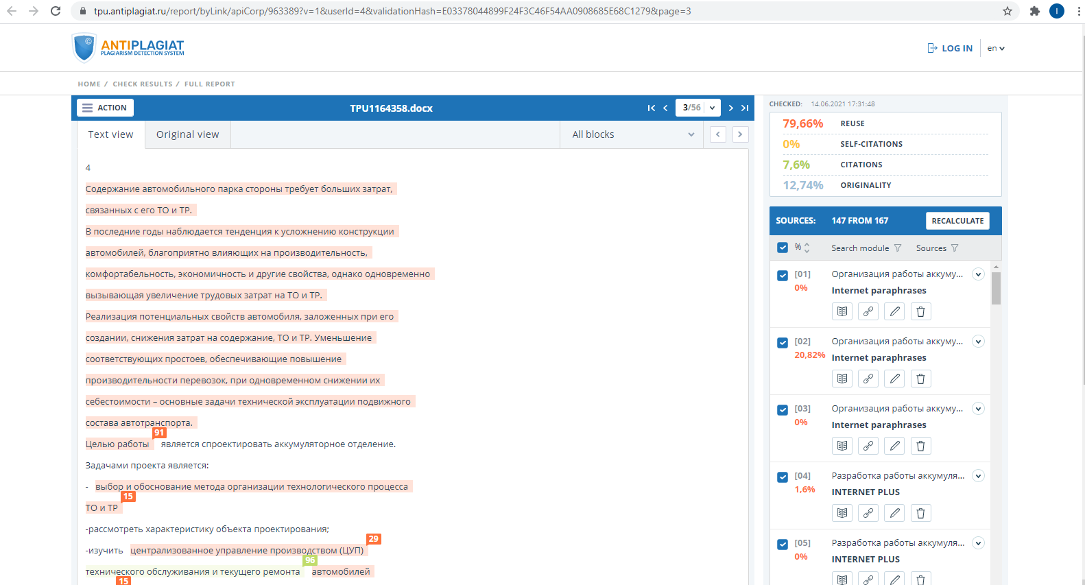The image size is (1085, 585).
Task: Switch to the Original view tab
Action: tap(187, 135)
